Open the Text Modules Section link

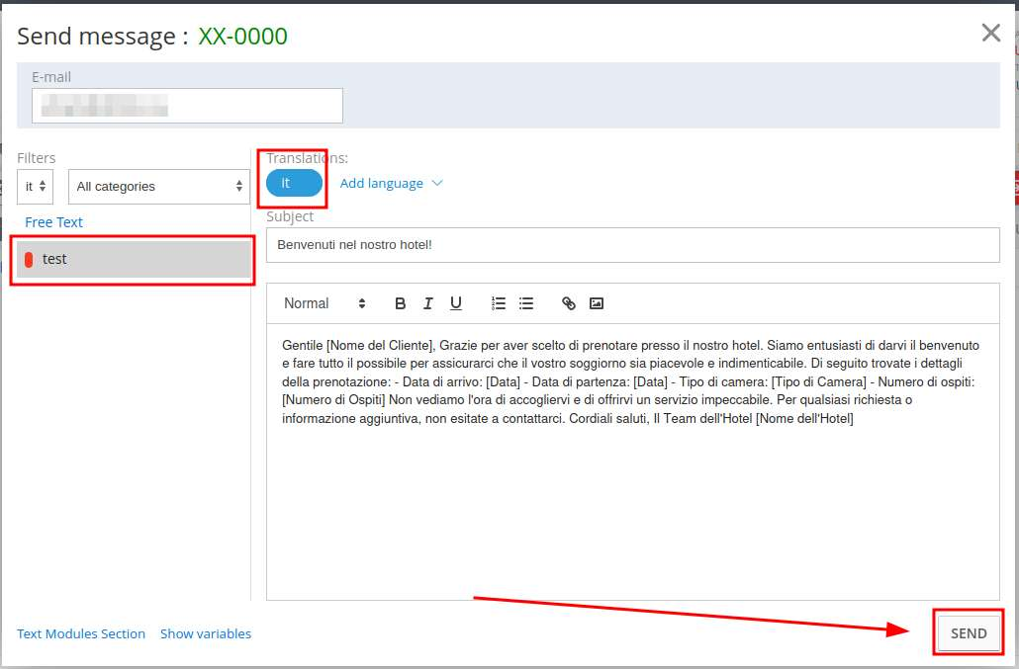pyautogui.click(x=81, y=633)
